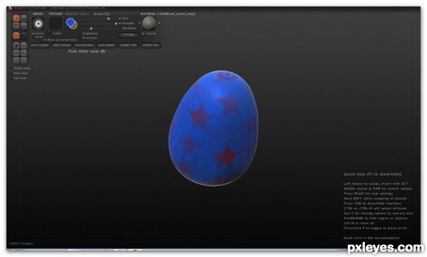Screen dimensions: 427x257
Task: Enable the Airbrush mode
Action: pos(72,14)
